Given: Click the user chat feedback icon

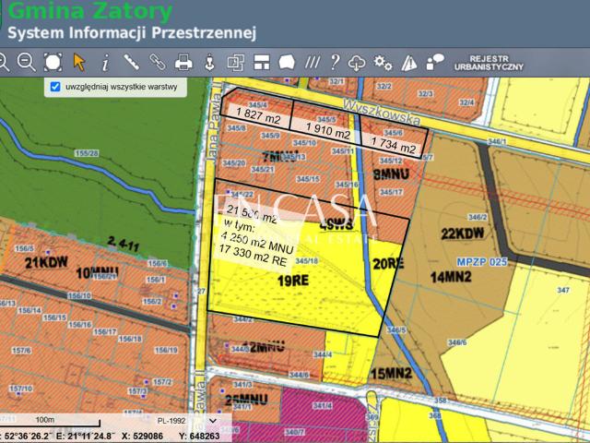Looking at the screenshot, I should (435, 62).
